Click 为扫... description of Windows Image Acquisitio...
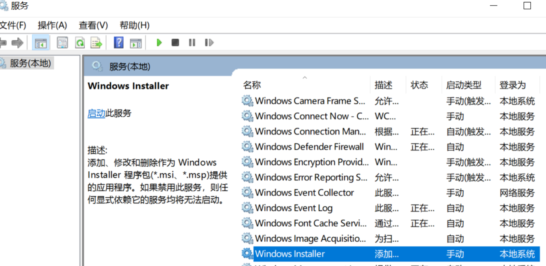Screen dimensions: 546x266 386,239
